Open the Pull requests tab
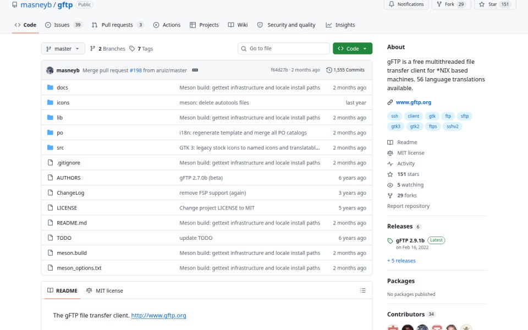Screen dimensions: 528x330 [x=118, y=25]
